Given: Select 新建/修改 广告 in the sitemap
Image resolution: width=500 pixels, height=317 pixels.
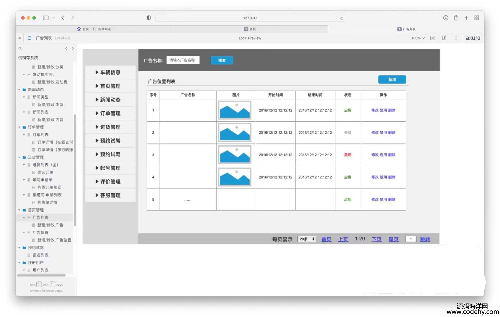Looking at the screenshot, I should [x=50, y=225].
